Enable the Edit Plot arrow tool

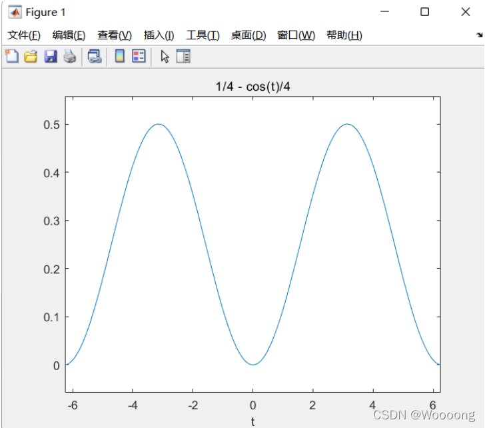pos(165,57)
